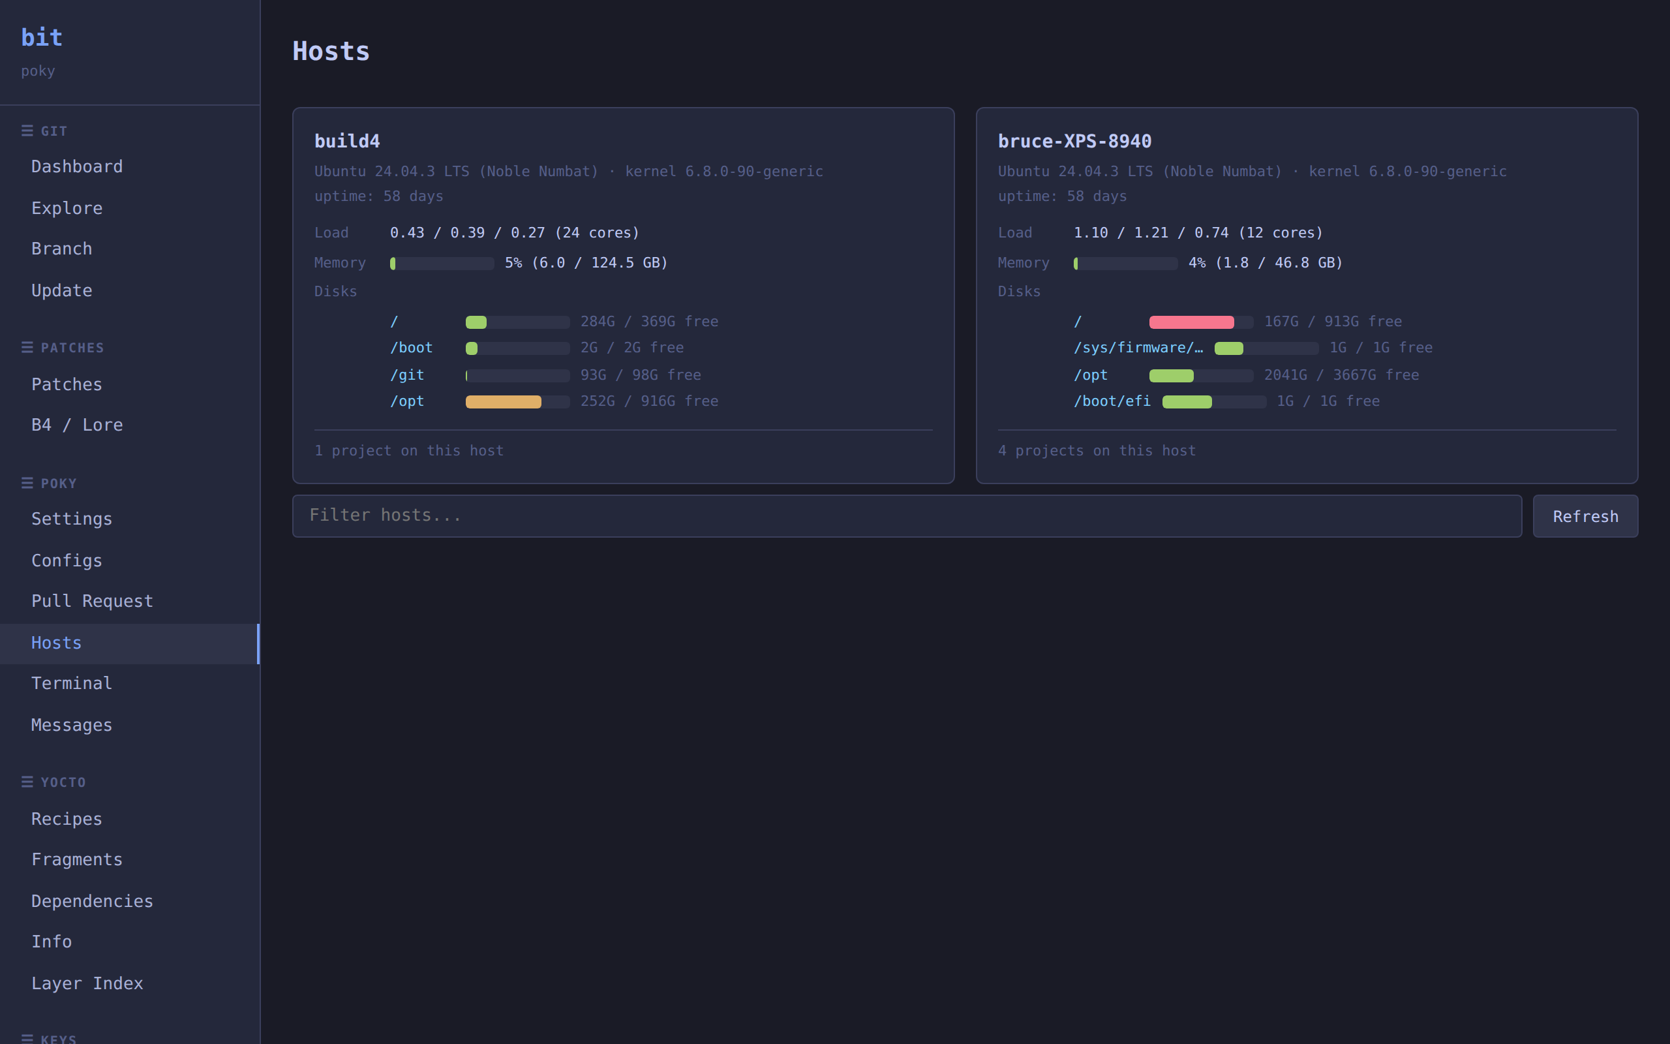The width and height of the screenshot is (1670, 1044).
Task: Click '167G / 913G free' text
Action: 1333,322
